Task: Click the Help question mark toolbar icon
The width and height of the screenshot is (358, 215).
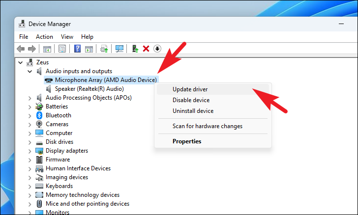Action: click(x=77, y=49)
